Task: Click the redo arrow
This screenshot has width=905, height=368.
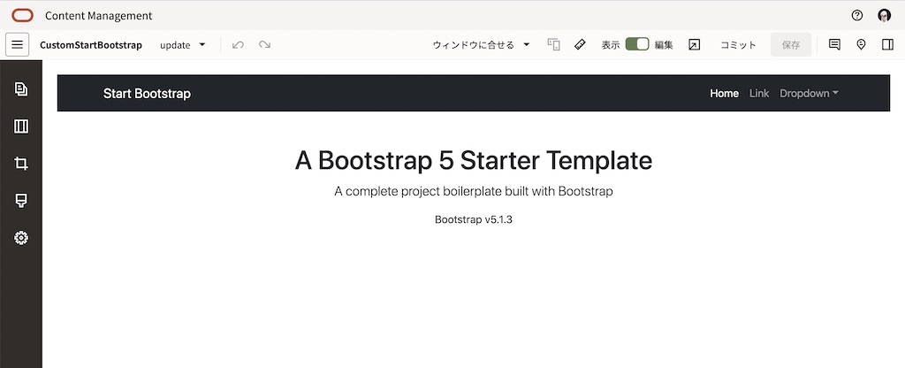Action: (264, 44)
